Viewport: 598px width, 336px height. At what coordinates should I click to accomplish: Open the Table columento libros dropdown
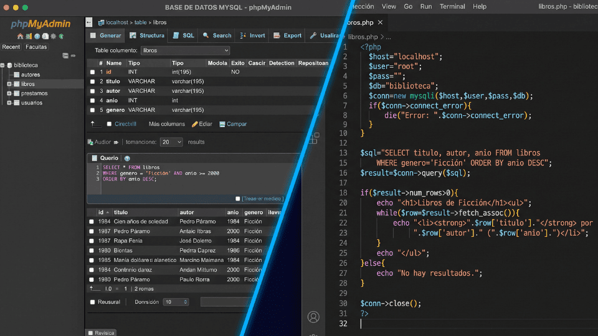186,50
